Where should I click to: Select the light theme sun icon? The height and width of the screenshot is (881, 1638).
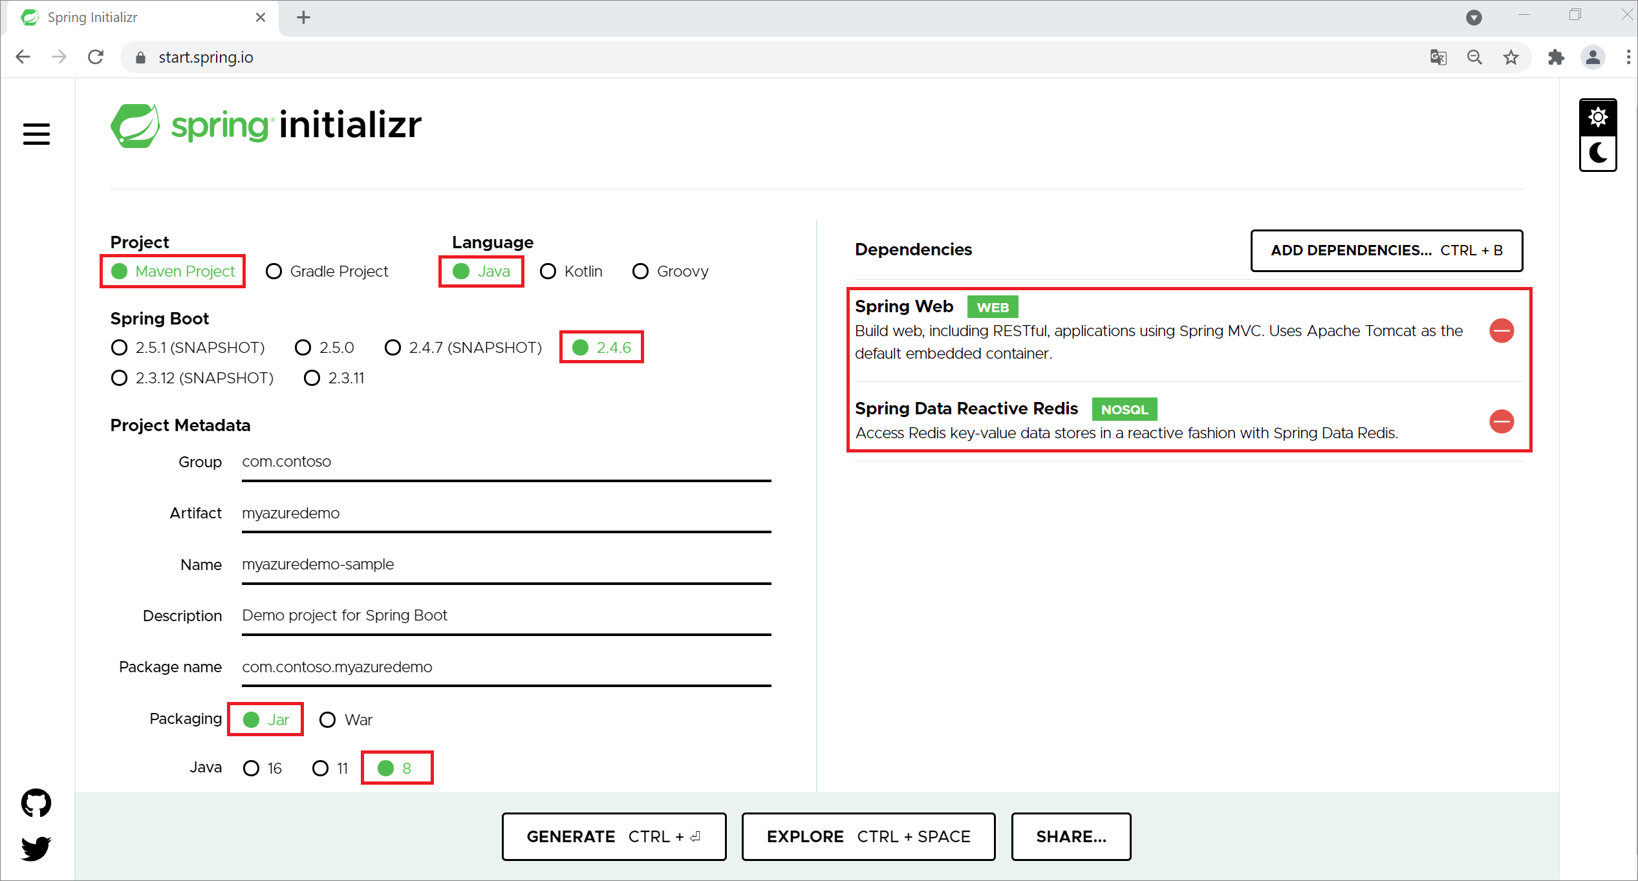coord(1598,117)
